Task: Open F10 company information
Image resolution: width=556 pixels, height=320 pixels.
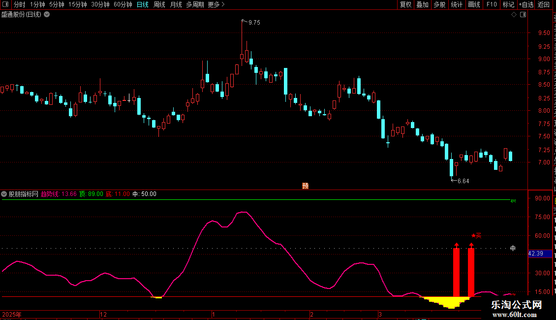Action: tap(492, 5)
